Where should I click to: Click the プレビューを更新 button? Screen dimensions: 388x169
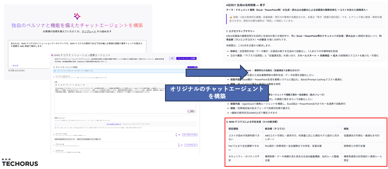tap(192, 67)
